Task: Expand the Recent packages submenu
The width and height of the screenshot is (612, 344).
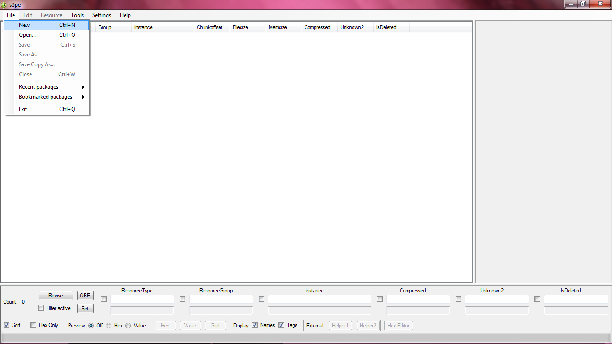Action: coord(39,86)
